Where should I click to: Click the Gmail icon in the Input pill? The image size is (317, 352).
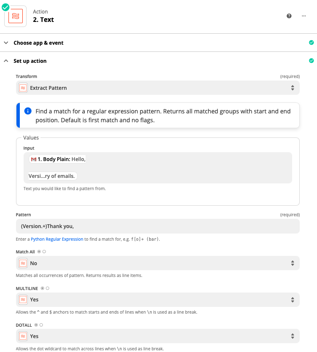click(34, 159)
